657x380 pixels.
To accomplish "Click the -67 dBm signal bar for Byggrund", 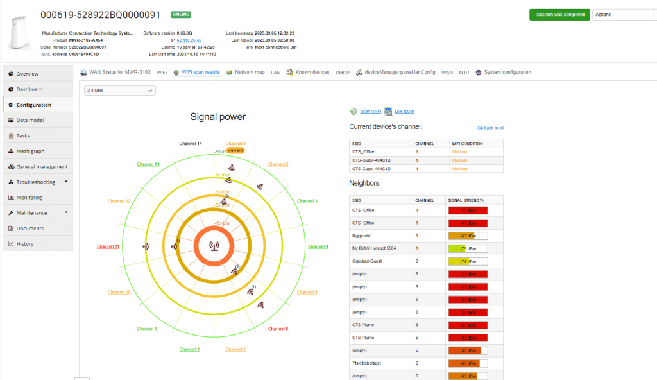I will tap(468, 236).
